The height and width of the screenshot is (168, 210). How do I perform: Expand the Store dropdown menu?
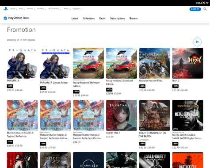(x=14, y=9)
